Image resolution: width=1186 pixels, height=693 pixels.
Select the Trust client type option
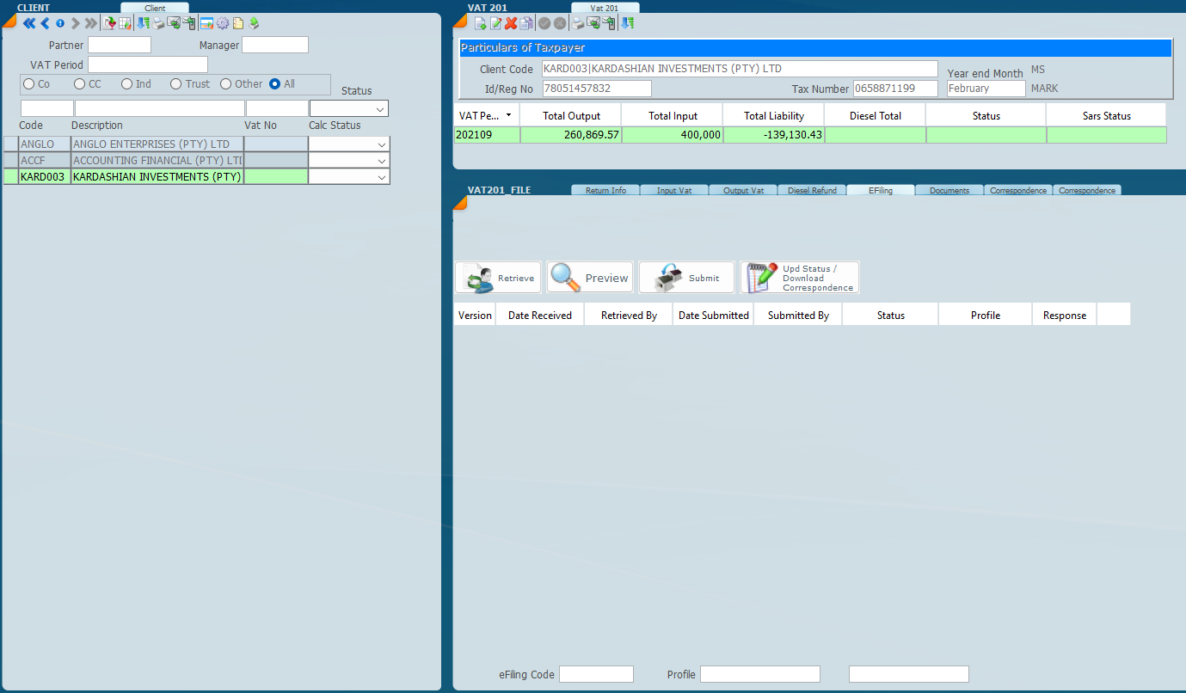pyautogui.click(x=176, y=84)
